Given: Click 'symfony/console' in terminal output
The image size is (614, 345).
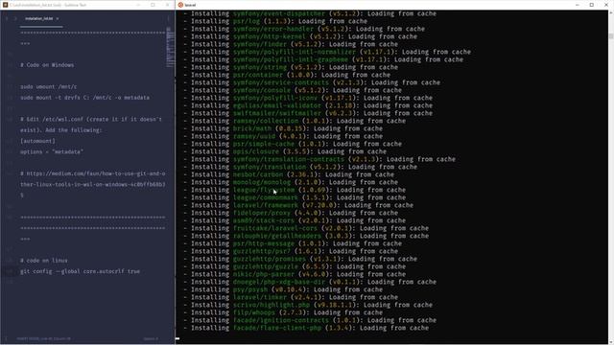Looking at the screenshot, I should pos(262,90).
